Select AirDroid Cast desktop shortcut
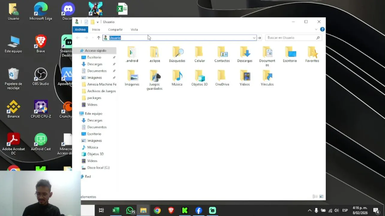 click(x=41, y=142)
